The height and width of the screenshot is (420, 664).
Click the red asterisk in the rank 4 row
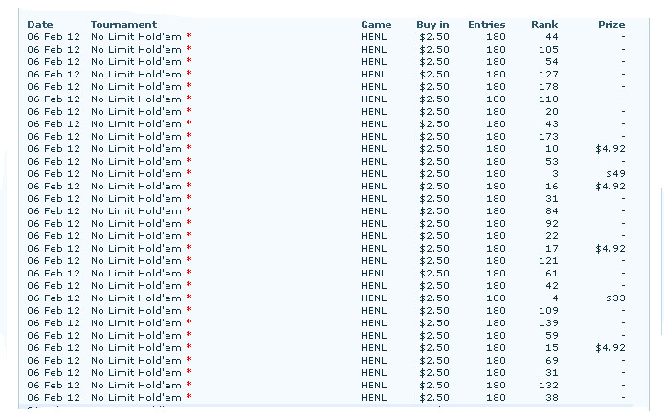coord(188,297)
